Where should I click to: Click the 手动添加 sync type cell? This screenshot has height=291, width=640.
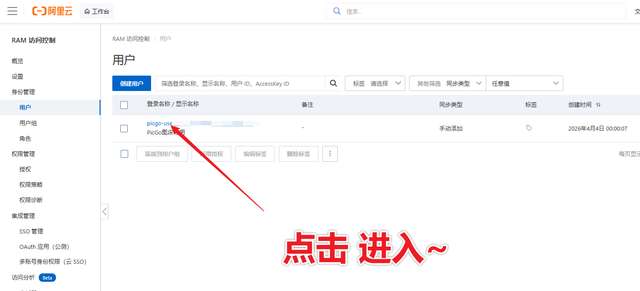[x=451, y=129]
